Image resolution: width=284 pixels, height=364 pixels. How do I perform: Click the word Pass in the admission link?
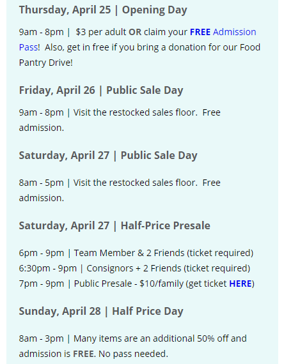(x=28, y=47)
